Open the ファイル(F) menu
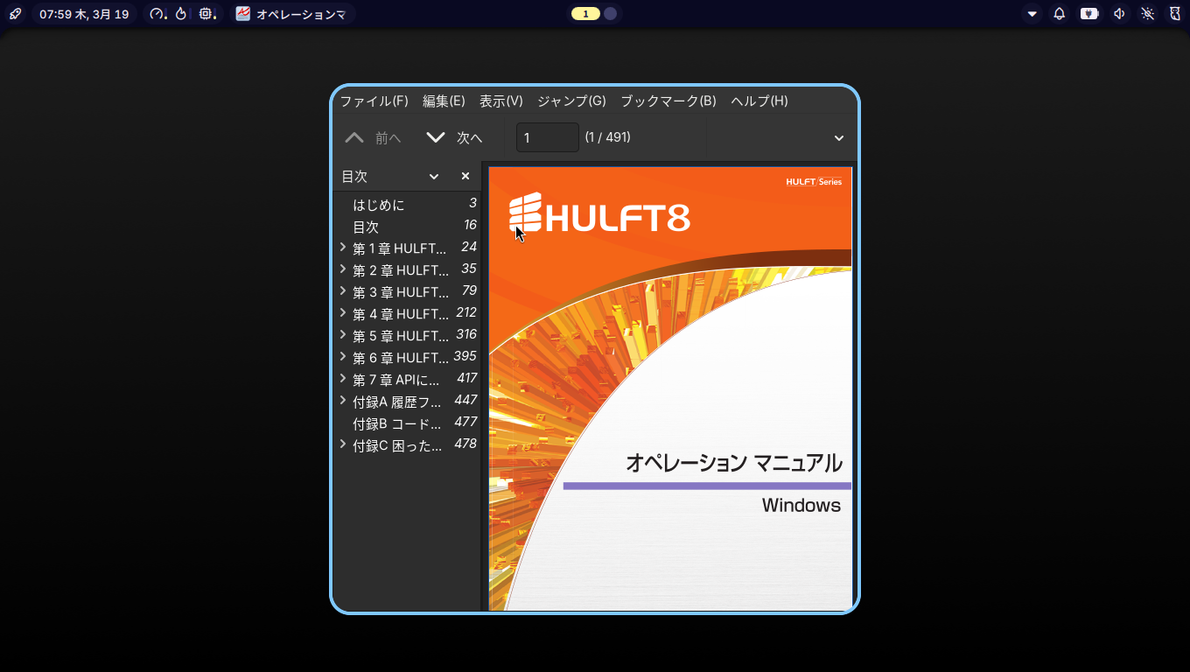 374,101
